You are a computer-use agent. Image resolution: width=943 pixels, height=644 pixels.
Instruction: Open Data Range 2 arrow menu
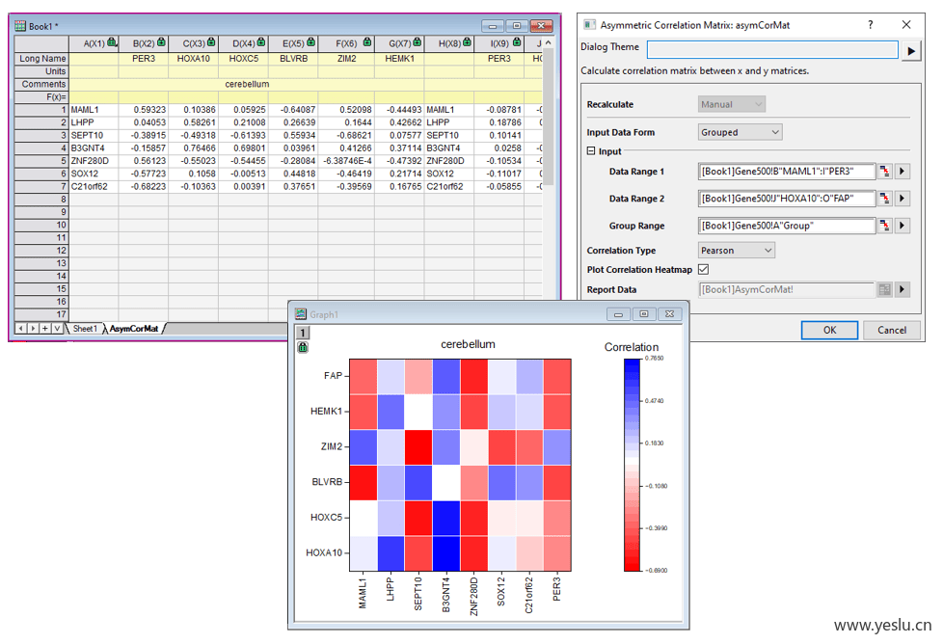[x=902, y=199]
